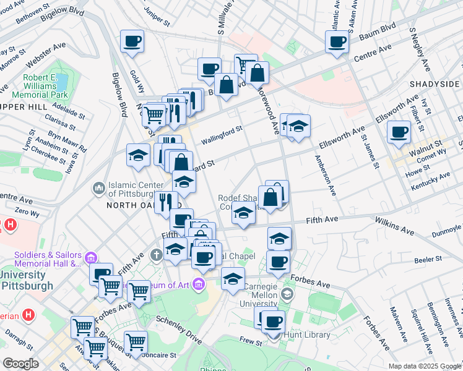Click the shopping cart marker left of Museum of Art label
This screenshot has height=371, width=463.
click(139, 292)
